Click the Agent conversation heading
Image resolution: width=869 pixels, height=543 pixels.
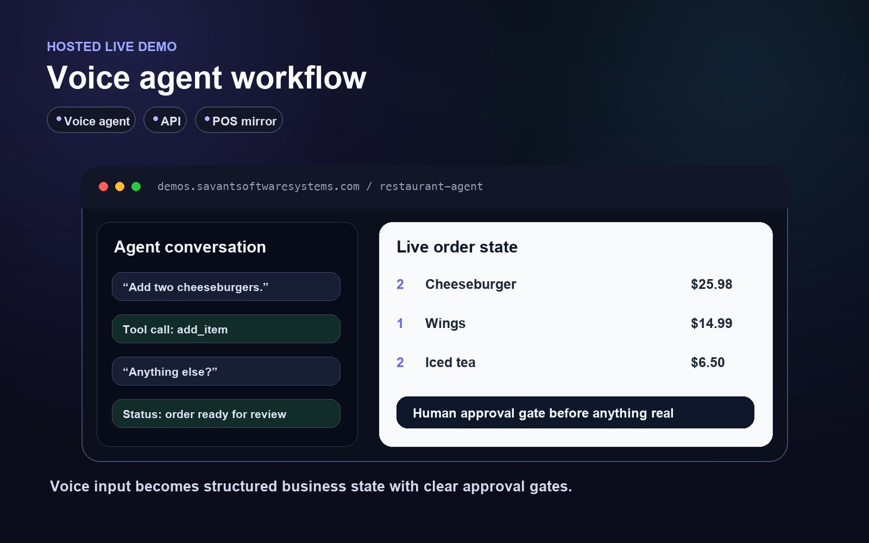pos(190,247)
